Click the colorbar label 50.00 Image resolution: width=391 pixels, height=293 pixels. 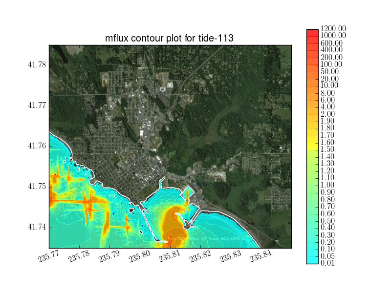coord(329,72)
